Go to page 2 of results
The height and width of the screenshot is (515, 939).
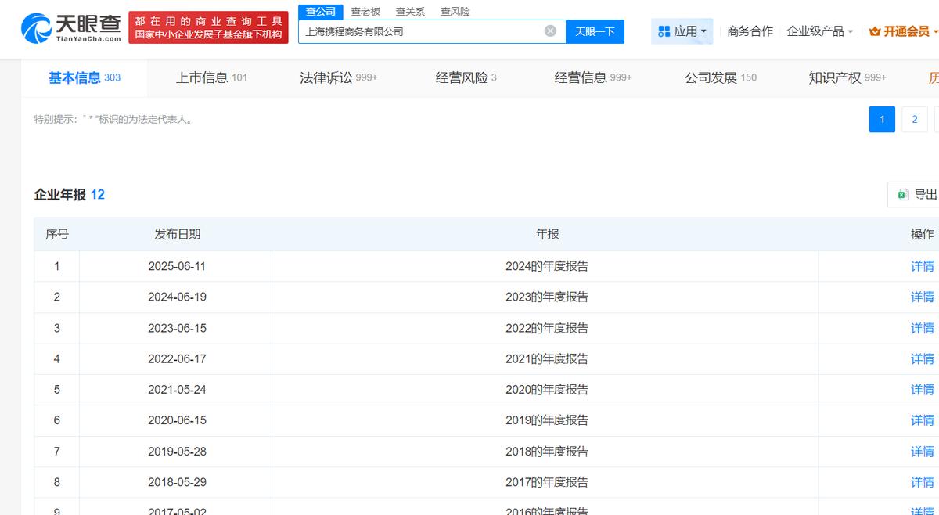tap(914, 119)
